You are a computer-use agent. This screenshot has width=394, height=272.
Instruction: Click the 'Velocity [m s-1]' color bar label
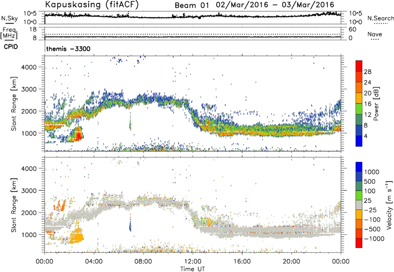coord(389,205)
